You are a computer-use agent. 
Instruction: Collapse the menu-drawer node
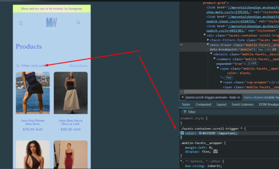(208, 45)
